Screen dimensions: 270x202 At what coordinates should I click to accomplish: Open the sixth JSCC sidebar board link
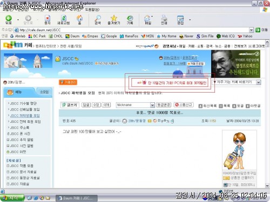[20, 134]
